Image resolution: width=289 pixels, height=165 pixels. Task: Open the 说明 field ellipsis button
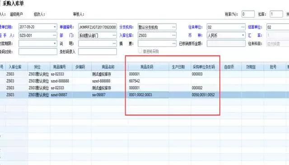tap(114, 43)
